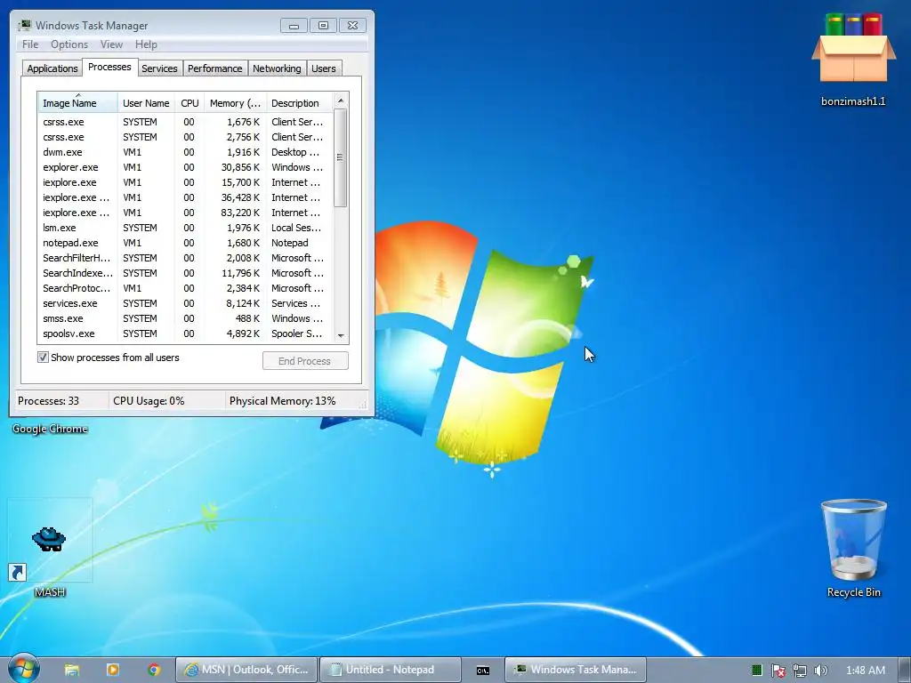Launch Windows Media Player from taskbar
The height and width of the screenshot is (683, 911).
[x=113, y=670]
